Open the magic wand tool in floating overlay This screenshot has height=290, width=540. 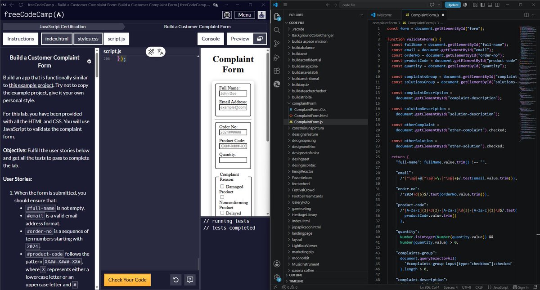click(x=151, y=52)
